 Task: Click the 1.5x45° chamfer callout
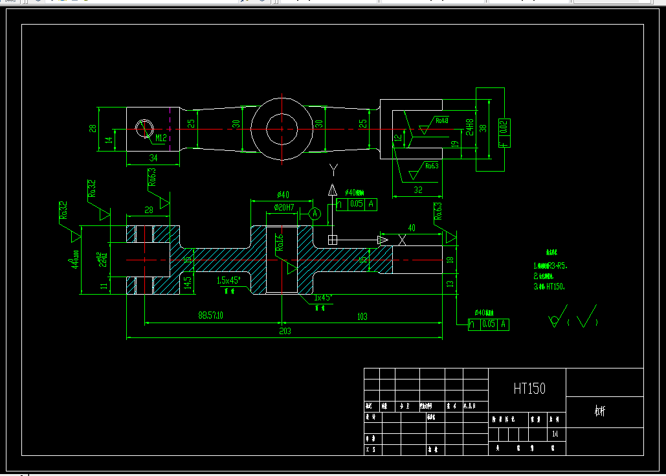point(228,280)
